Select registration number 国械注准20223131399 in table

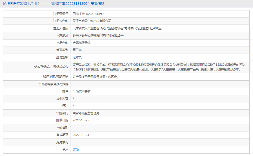(88, 14)
